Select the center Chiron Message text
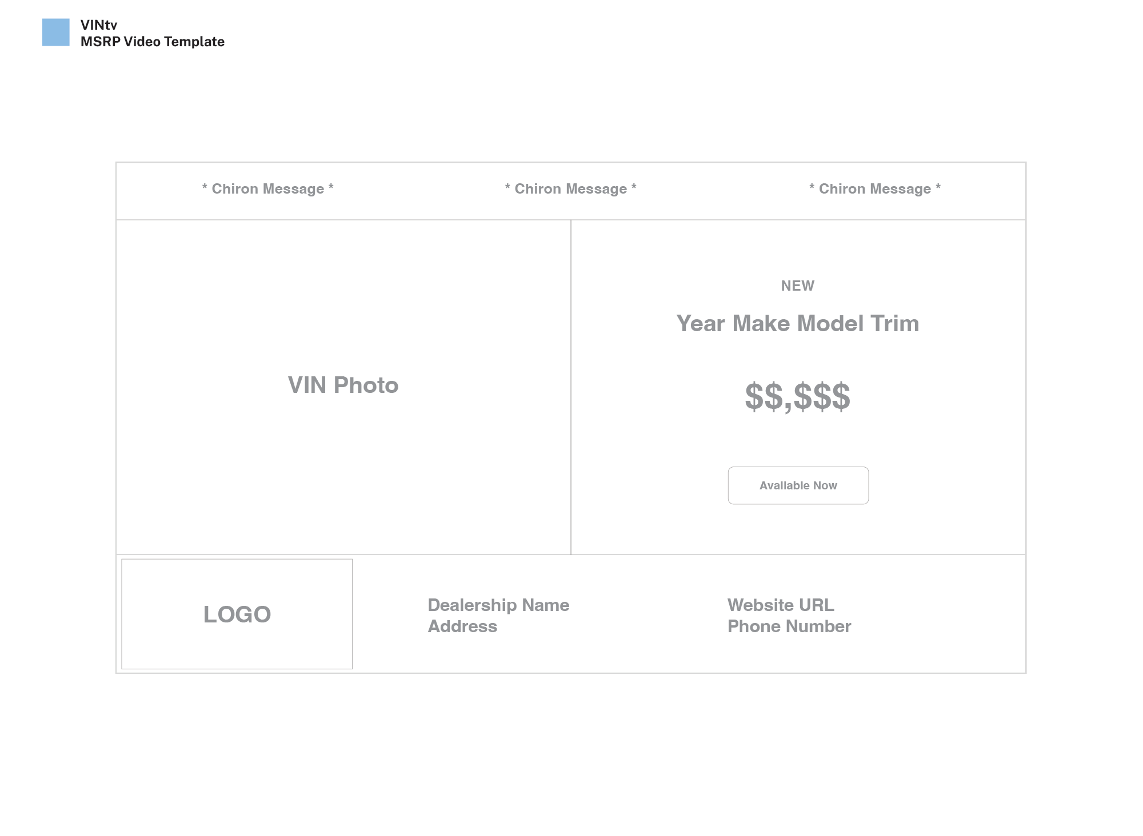The width and height of the screenshot is (1143, 836). tap(570, 189)
